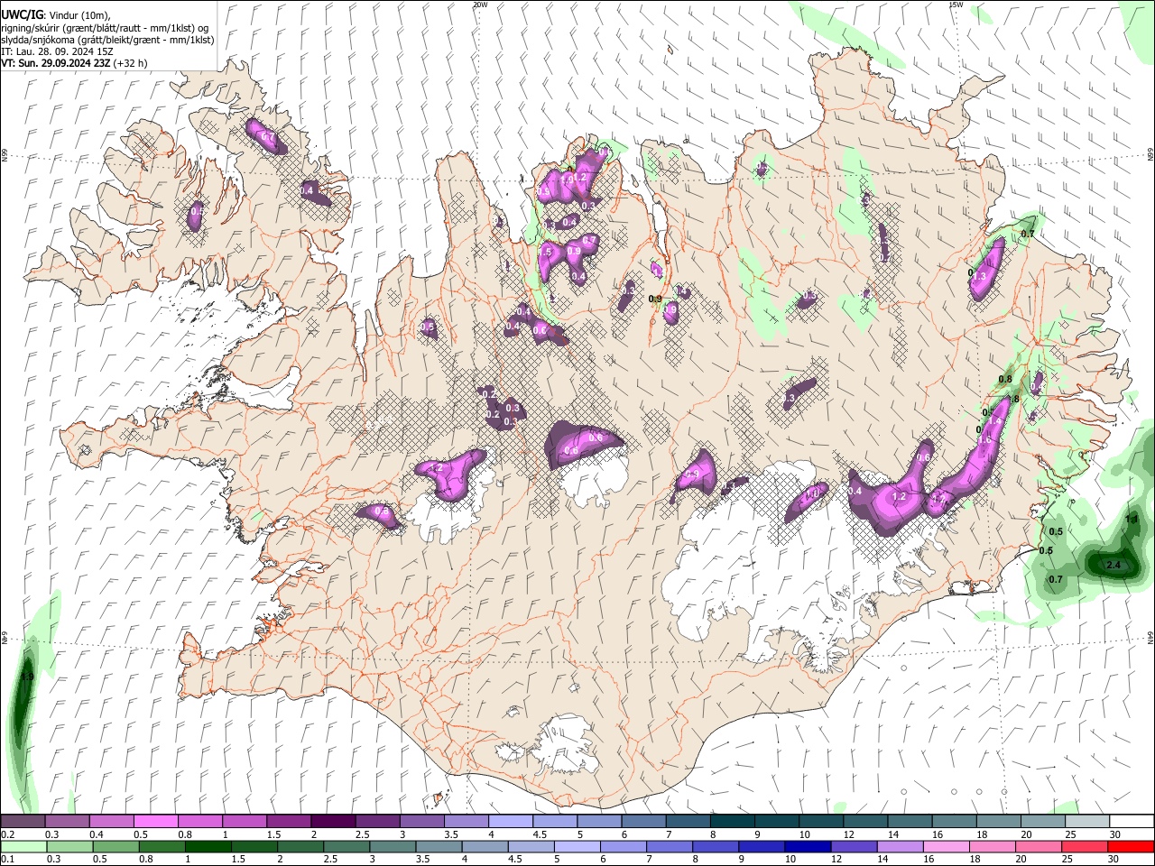Viewport: 1155px width, 866px height.
Task: Click the '4.5' label on the snow scale
Action: (540, 834)
